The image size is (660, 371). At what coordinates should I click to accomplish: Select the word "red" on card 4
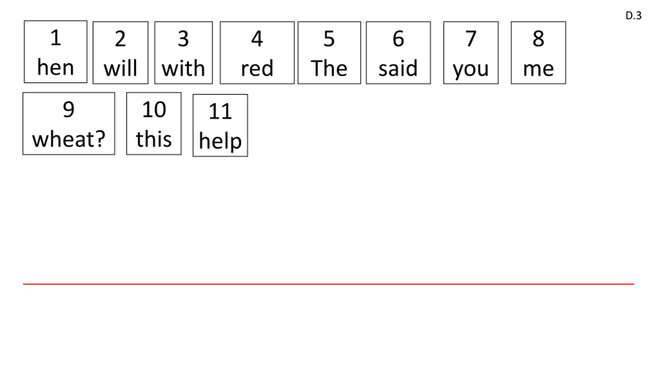click(x=257, y=68)
